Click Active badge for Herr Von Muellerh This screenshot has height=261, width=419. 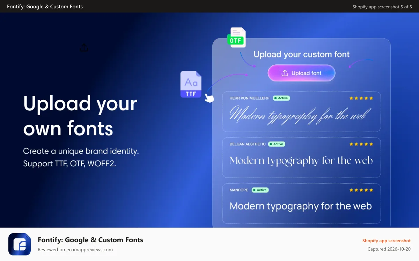281,98
